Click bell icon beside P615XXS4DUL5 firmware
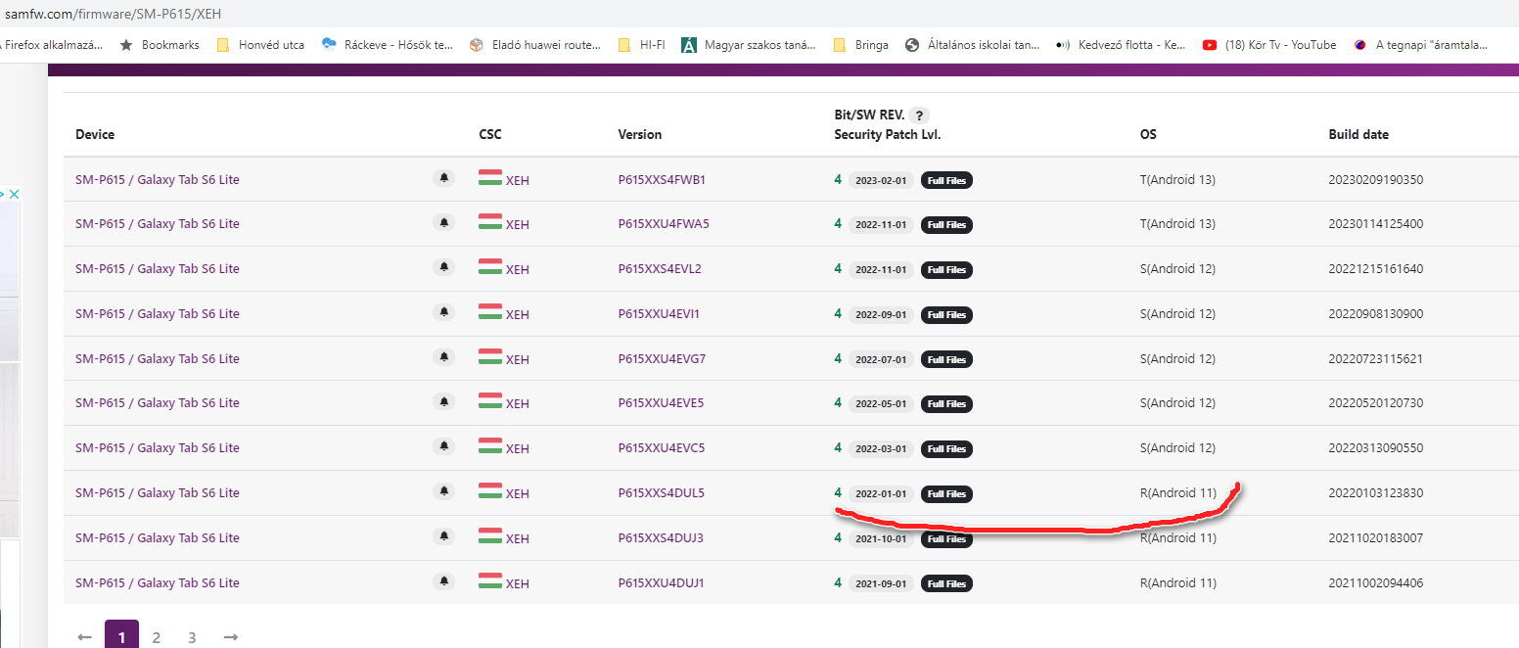The height and width of the screenshot is (648, 1519). (444, 492)
